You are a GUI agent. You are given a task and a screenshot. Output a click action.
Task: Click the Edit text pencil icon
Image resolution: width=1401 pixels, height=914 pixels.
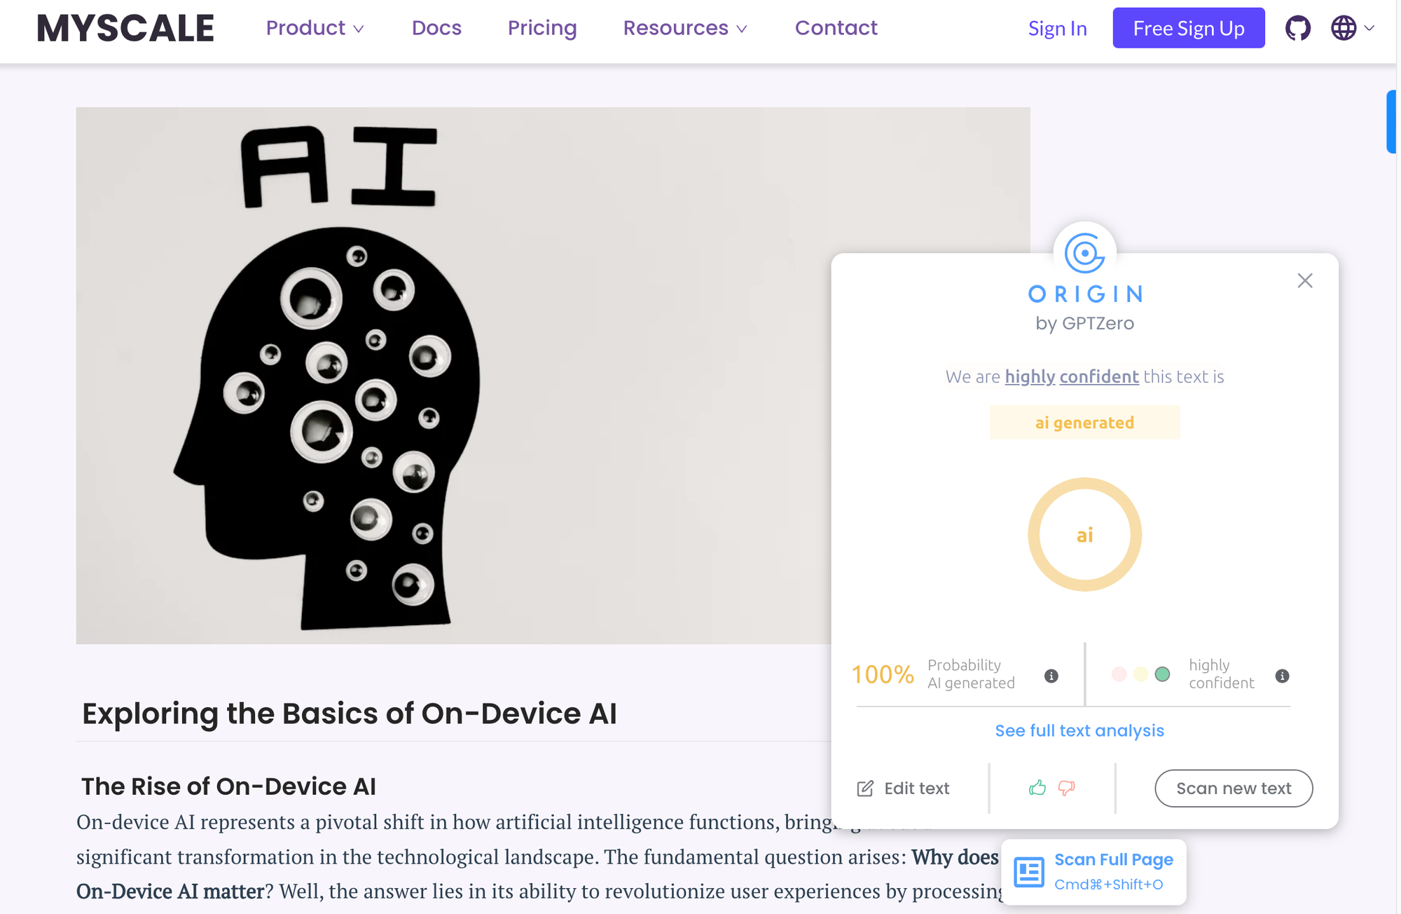click(x=865, y=789)
